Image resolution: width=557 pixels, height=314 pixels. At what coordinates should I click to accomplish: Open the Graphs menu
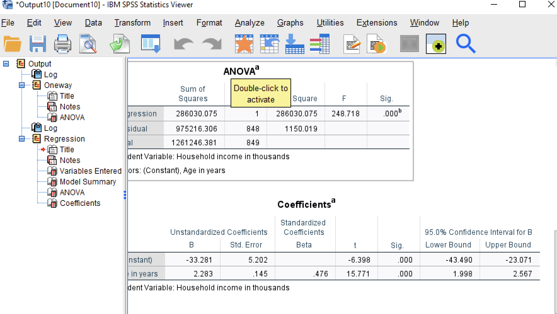pyautogui.click(x=290, y=23)
